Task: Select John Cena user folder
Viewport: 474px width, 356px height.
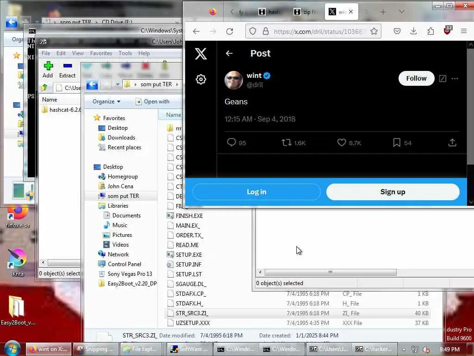Action: (116, 186)
